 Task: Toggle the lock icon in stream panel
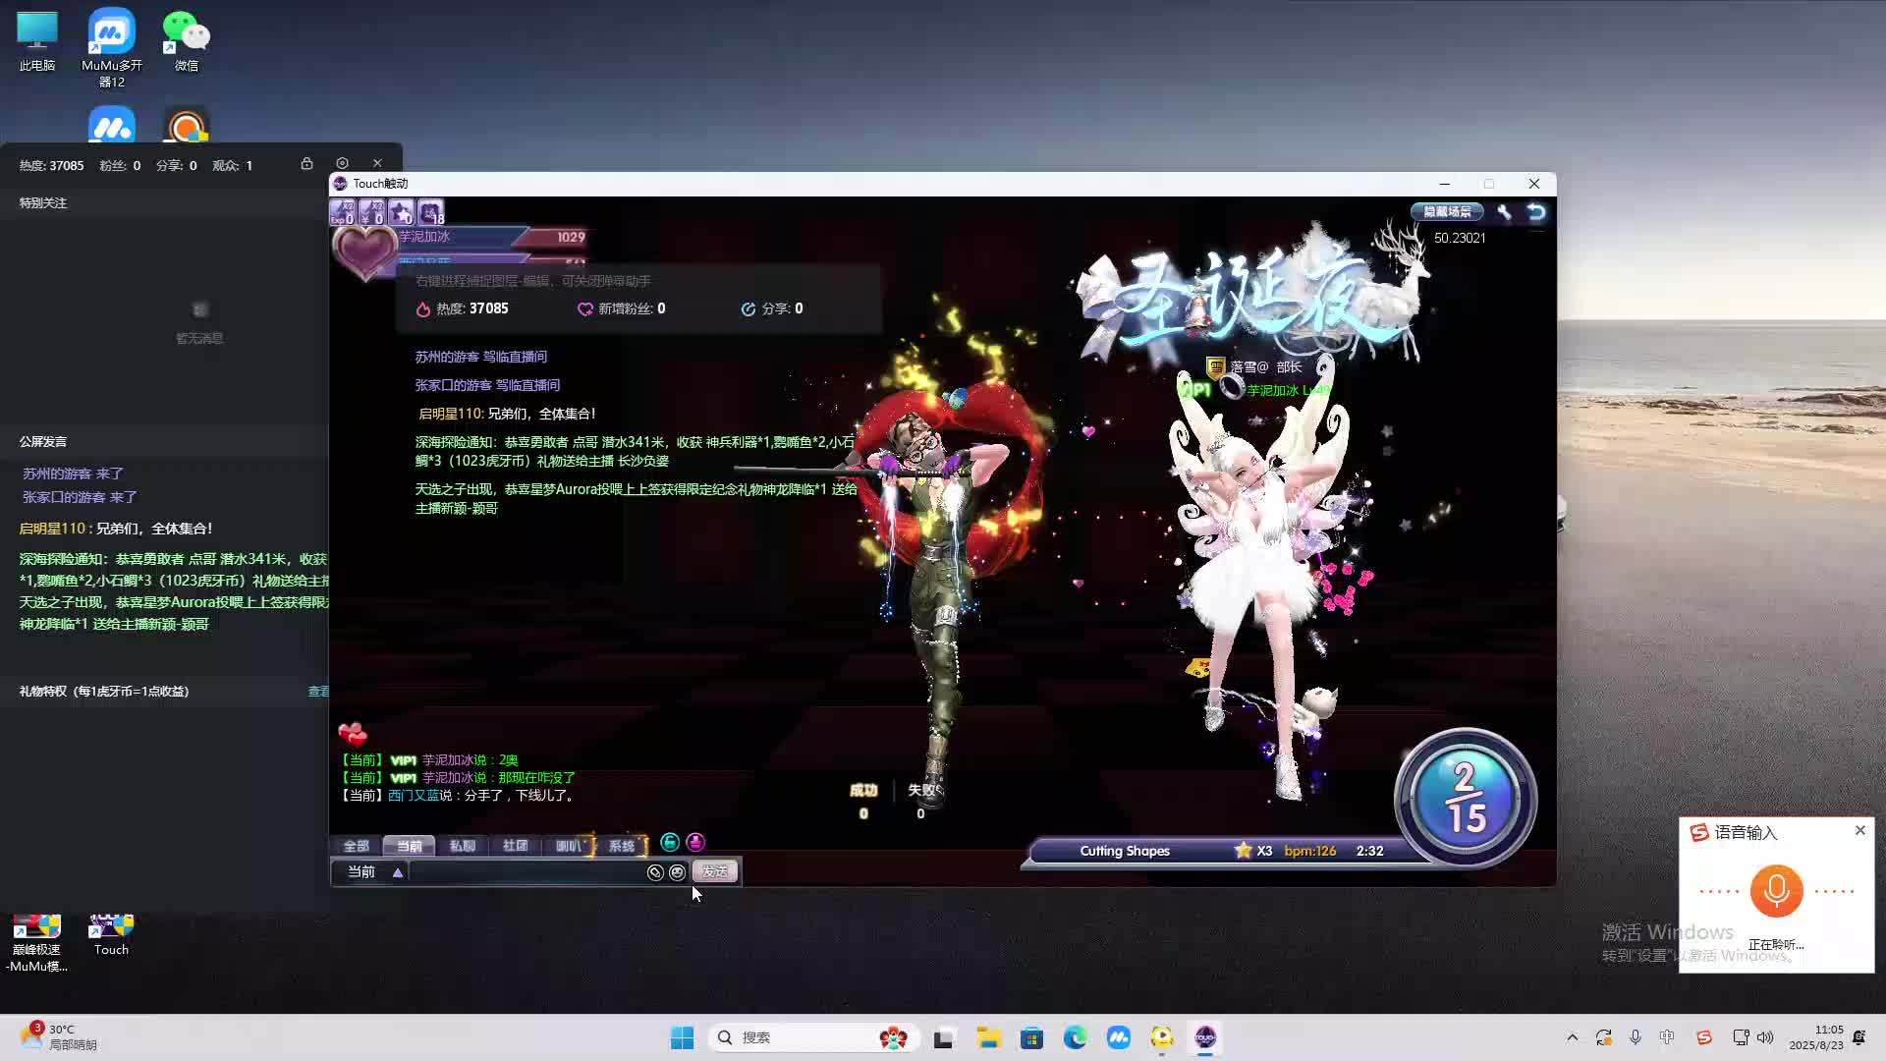coord(306,164)
